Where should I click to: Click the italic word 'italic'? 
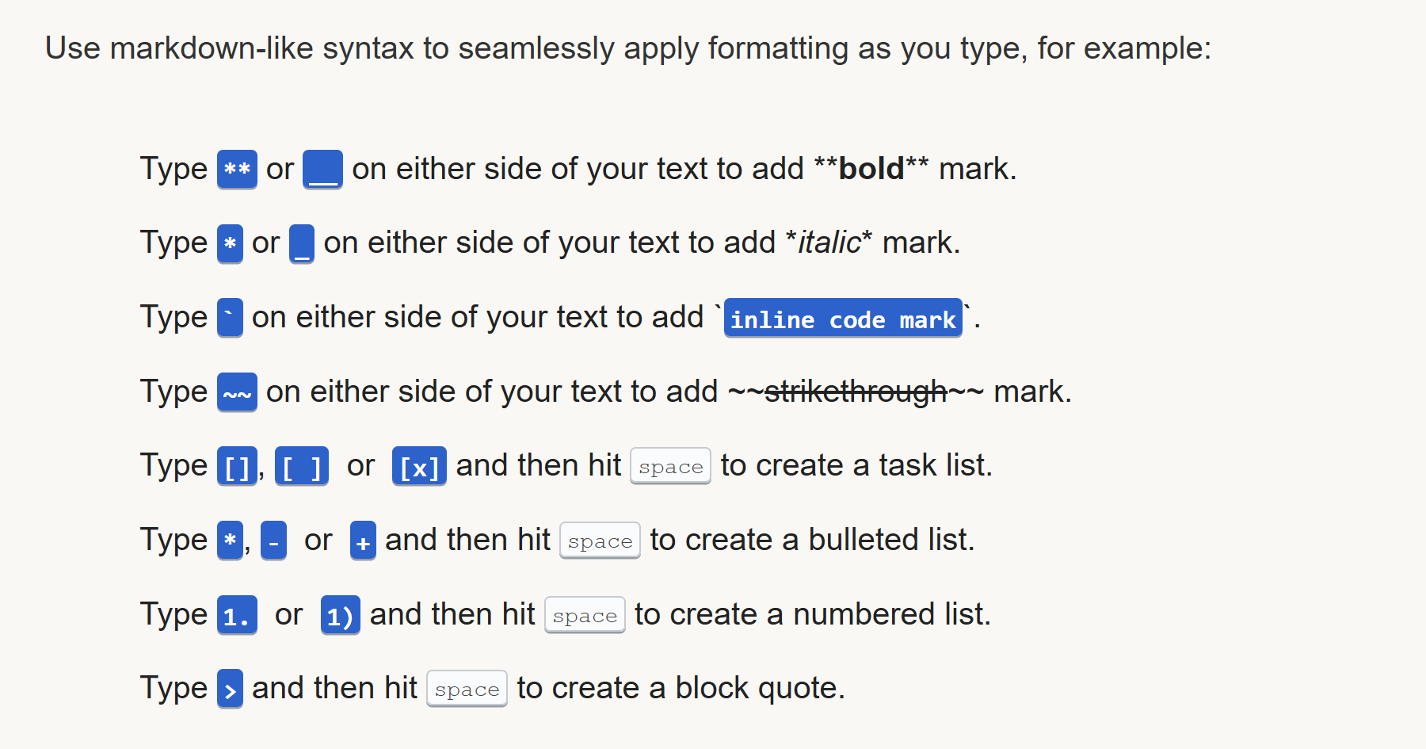[829, 243]
